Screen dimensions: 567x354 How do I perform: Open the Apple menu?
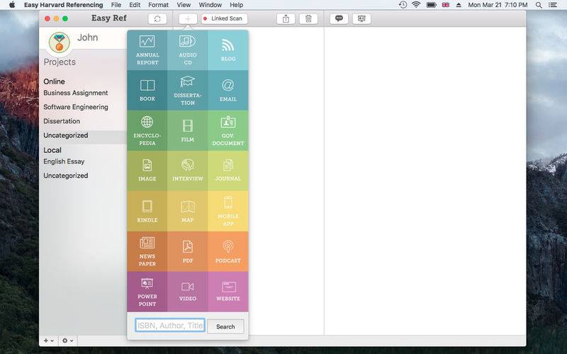tap(12, 5)
